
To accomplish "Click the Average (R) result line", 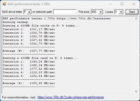I will [x=29, y=83].
